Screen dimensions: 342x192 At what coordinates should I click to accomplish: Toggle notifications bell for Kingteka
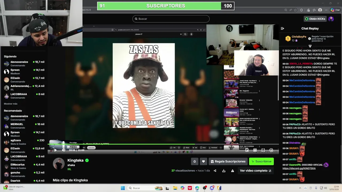(195, 161)
